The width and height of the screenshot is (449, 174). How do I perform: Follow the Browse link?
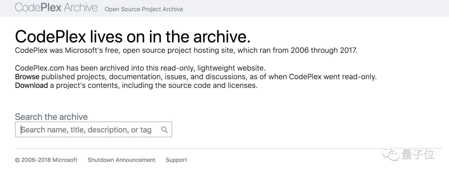(x=27, y=77)
